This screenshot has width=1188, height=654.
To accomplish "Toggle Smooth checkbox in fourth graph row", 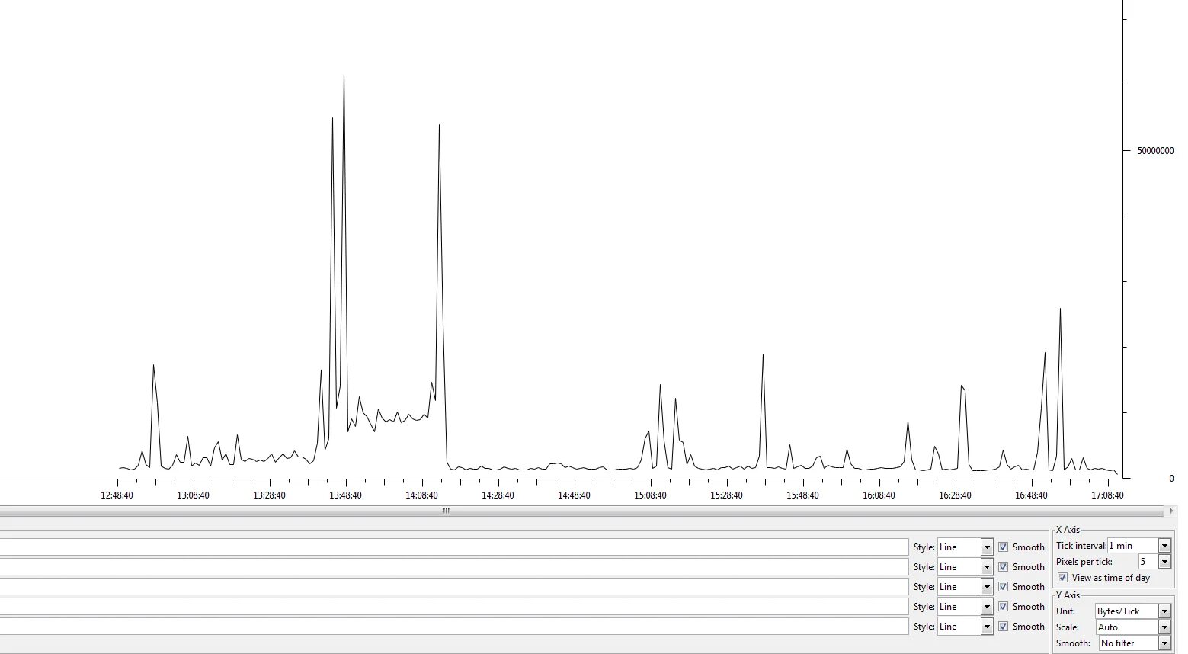I will (x=1003, y=607).
